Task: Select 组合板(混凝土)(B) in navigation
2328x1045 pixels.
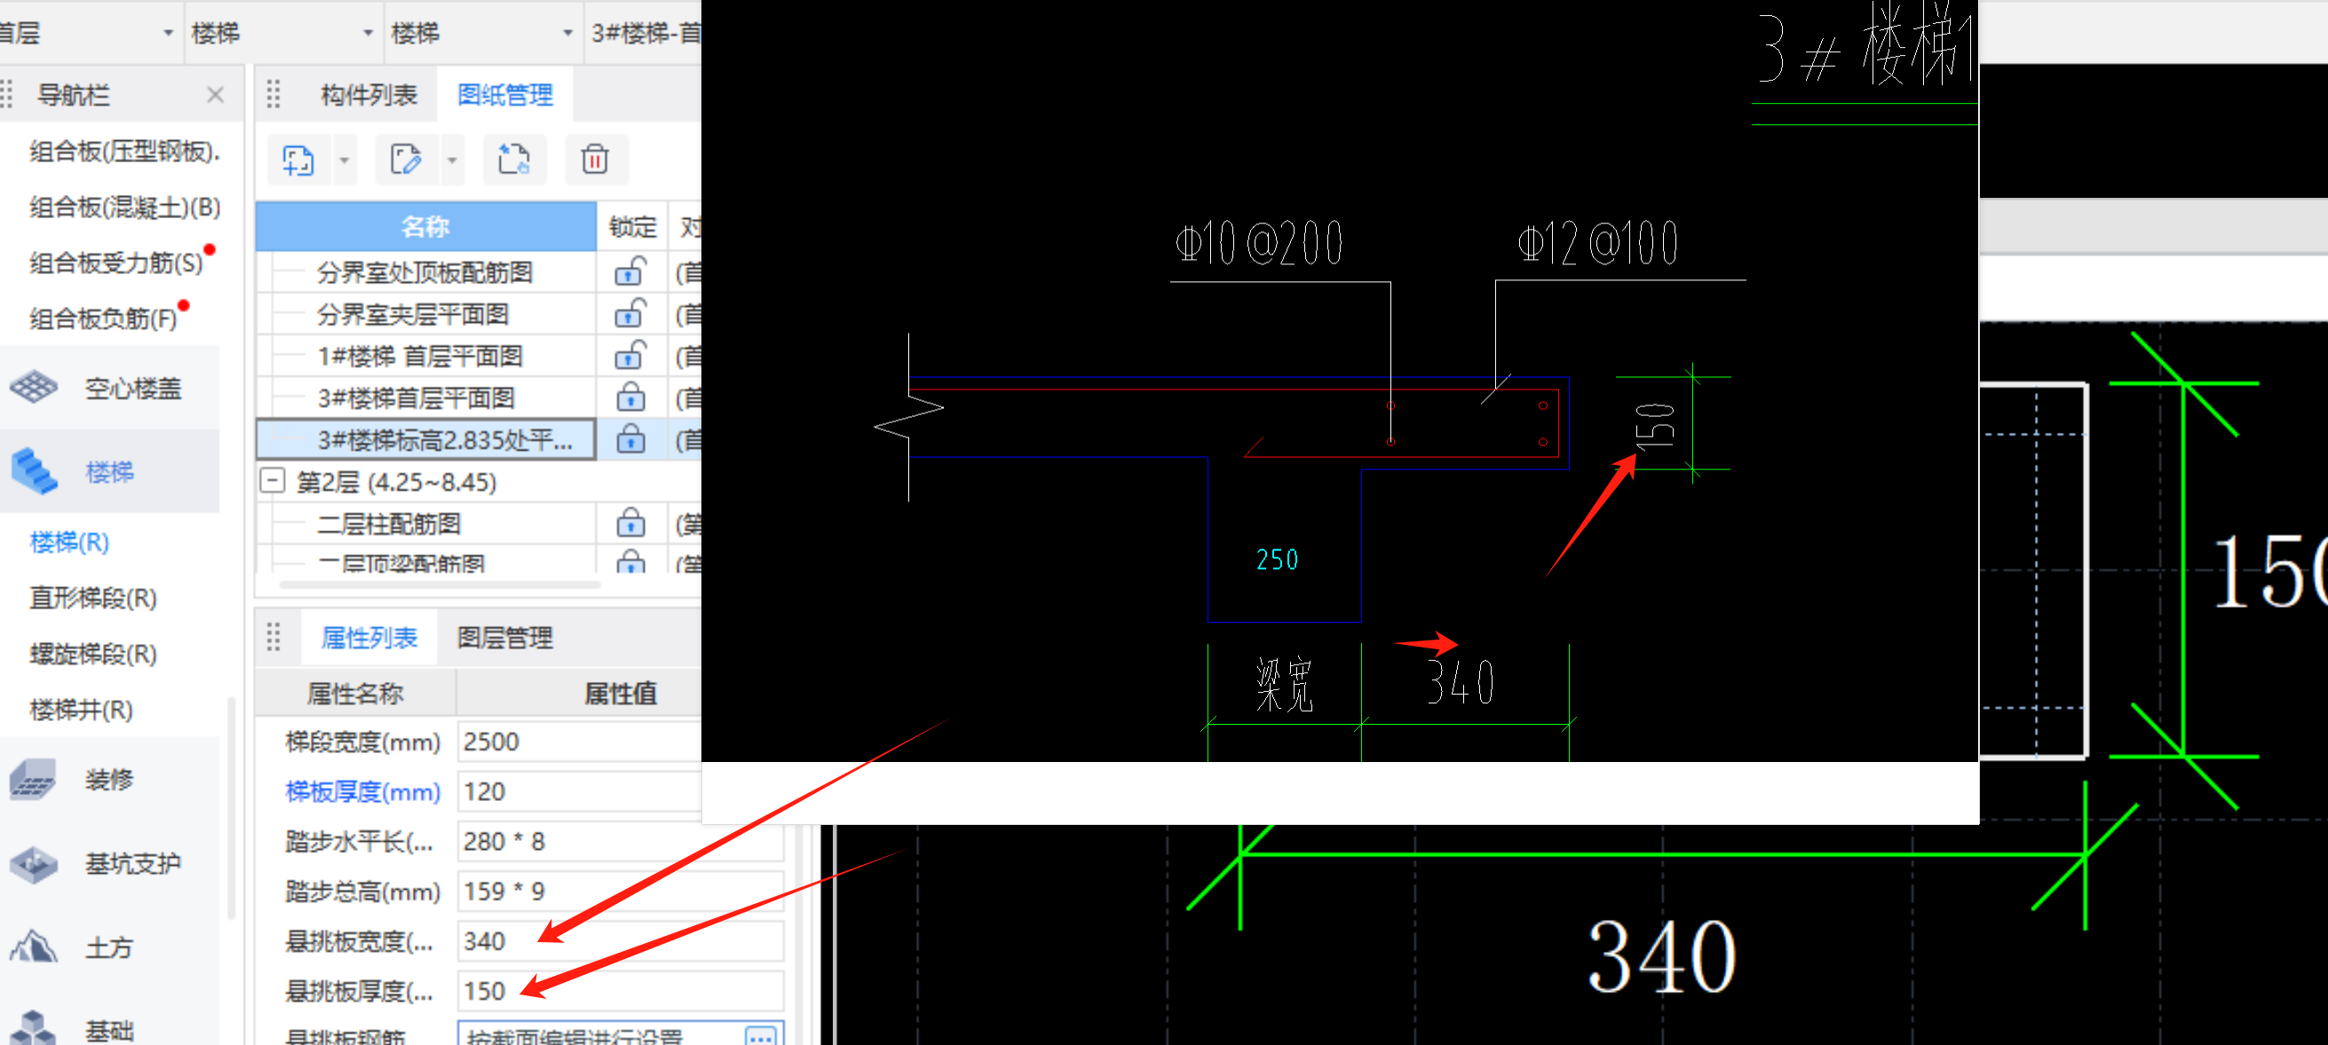Action: (124, 207)
